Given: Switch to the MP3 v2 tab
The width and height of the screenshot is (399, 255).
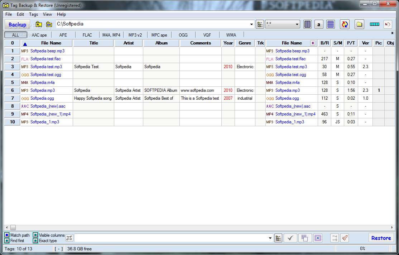Looking at the screenshot, I should [x=135, y=35].
